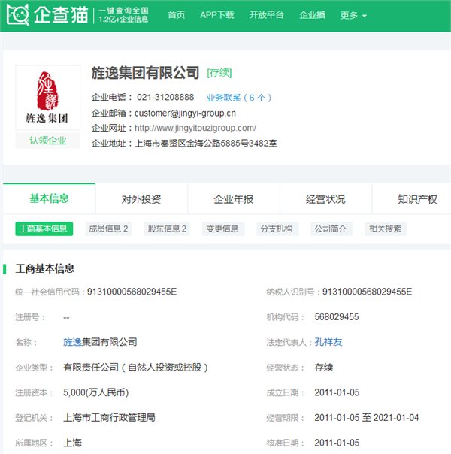The height and width of the screenshot is (454, 451).
Task: Click the slogan 一键查询全国1.2亿+企业信息
Action: pyautogui.click(x=123, y=15)
